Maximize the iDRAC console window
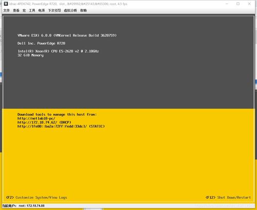This screenshot has width=257, height=210. pos(238,4)
